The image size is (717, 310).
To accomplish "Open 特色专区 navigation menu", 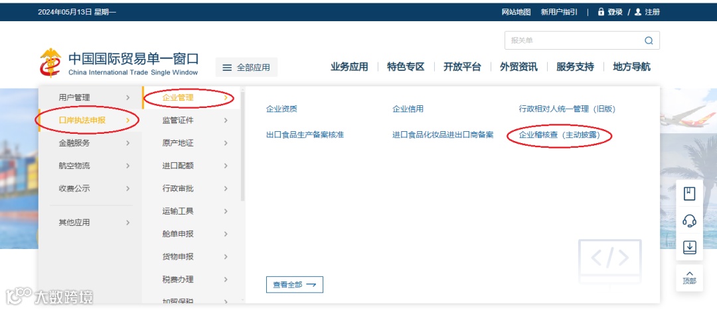I will [x=406, y=67].
